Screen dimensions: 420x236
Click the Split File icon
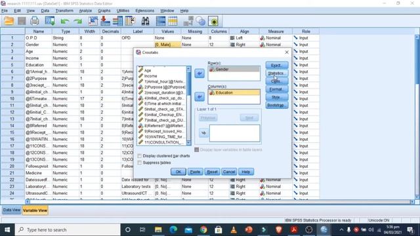tap(188, 21)
